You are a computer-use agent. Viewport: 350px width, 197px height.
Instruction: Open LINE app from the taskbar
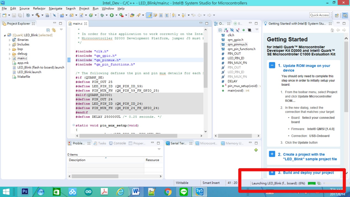(x=184, y=192)
